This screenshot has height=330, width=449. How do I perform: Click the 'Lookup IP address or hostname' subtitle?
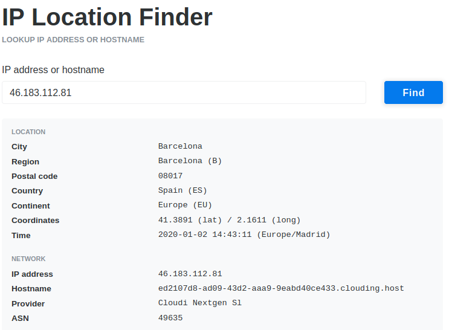pyautogui.click(x=73, y=40)
